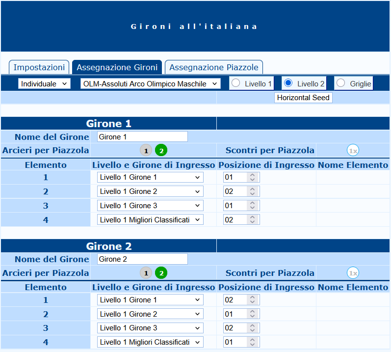Open Girone 1 element 2 level dropdown

150,191
